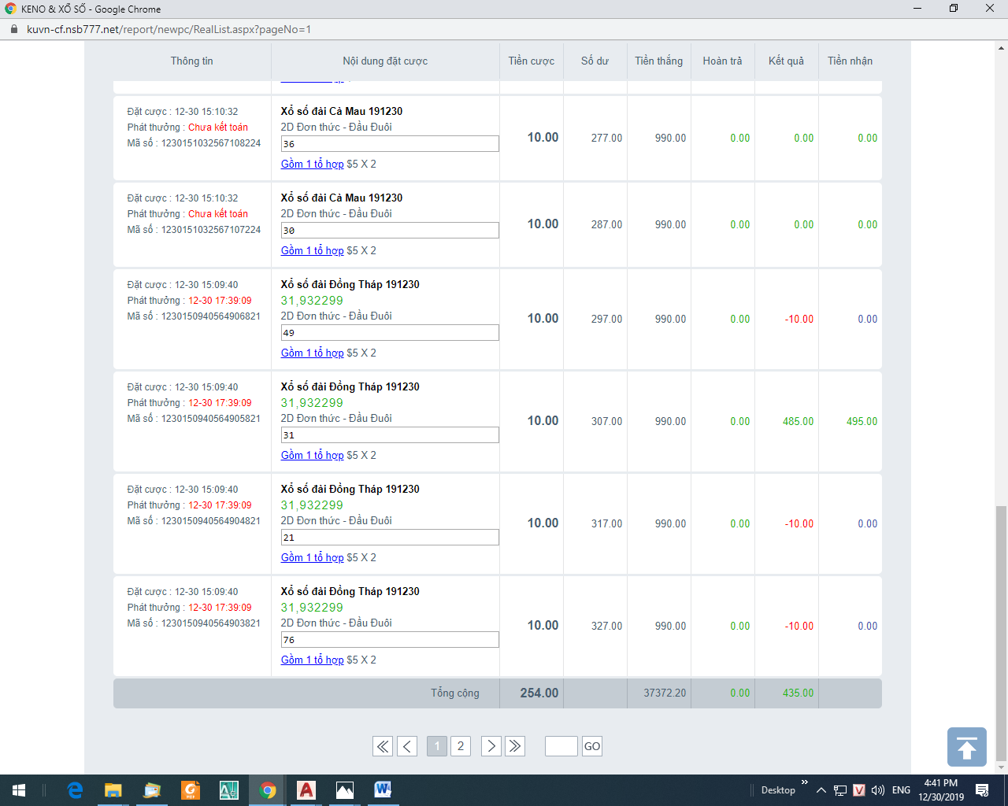Open Microsoft Word from the taskbar
Viewport: 1008px width, 806px height.
[383, 790]
